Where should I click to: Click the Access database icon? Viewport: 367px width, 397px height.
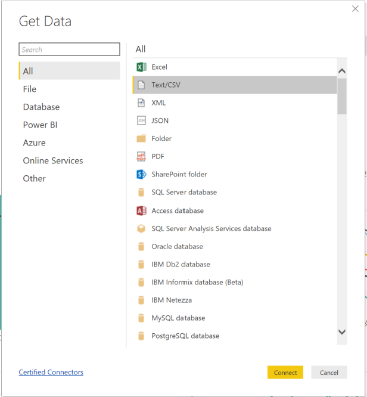(141, 210)
